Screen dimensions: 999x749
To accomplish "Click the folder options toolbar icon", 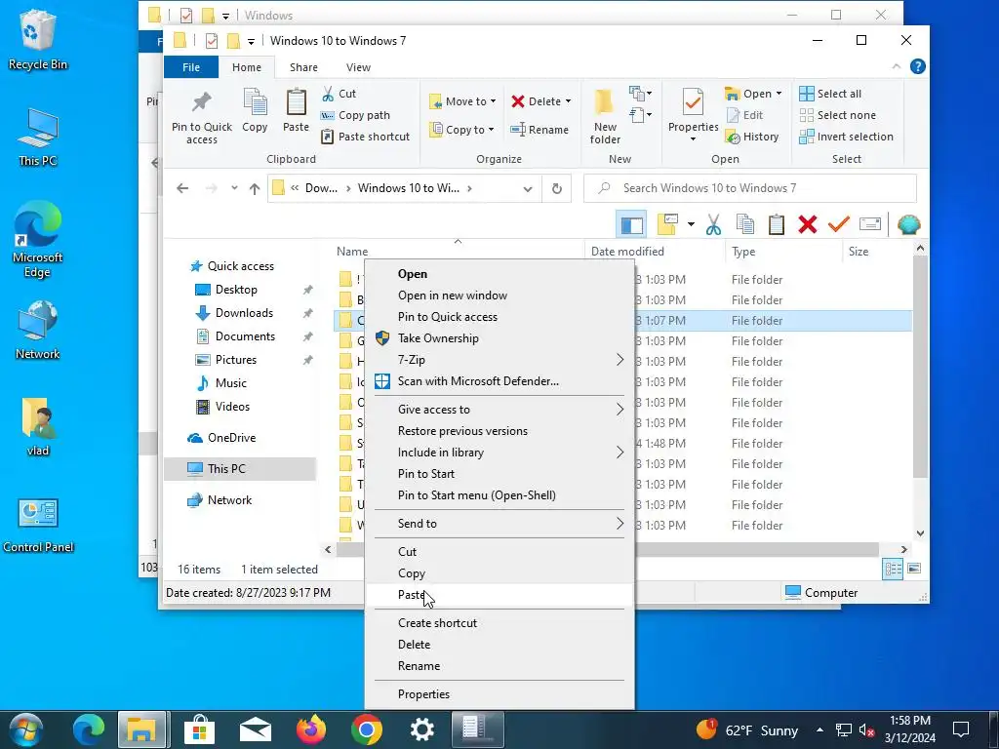I will [667, 225].
